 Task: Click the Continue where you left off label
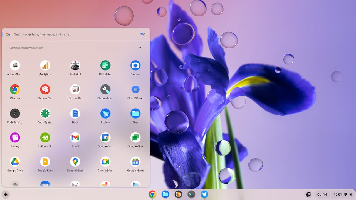(26, 48)
